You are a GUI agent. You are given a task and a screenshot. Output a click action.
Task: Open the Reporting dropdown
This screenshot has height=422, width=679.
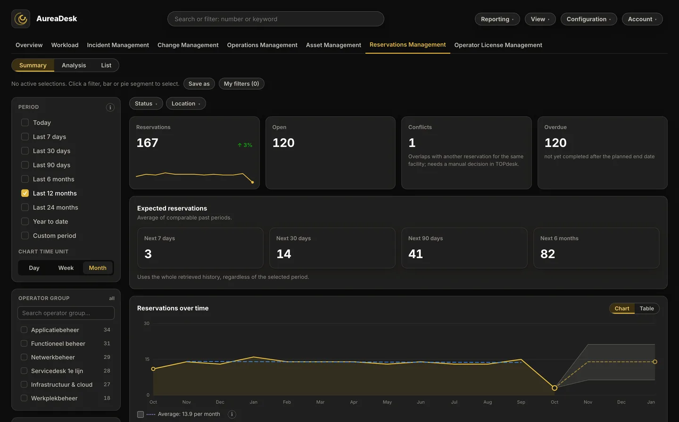[497, 19]
